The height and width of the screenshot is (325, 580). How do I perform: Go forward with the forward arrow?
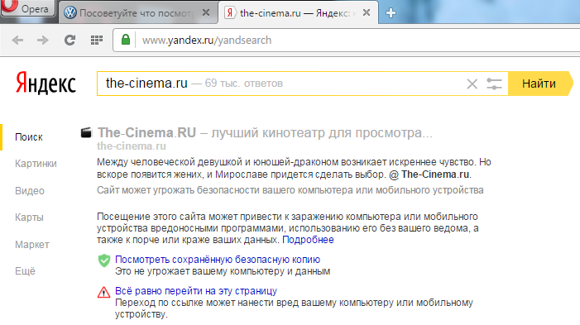[x=43, y=40]
